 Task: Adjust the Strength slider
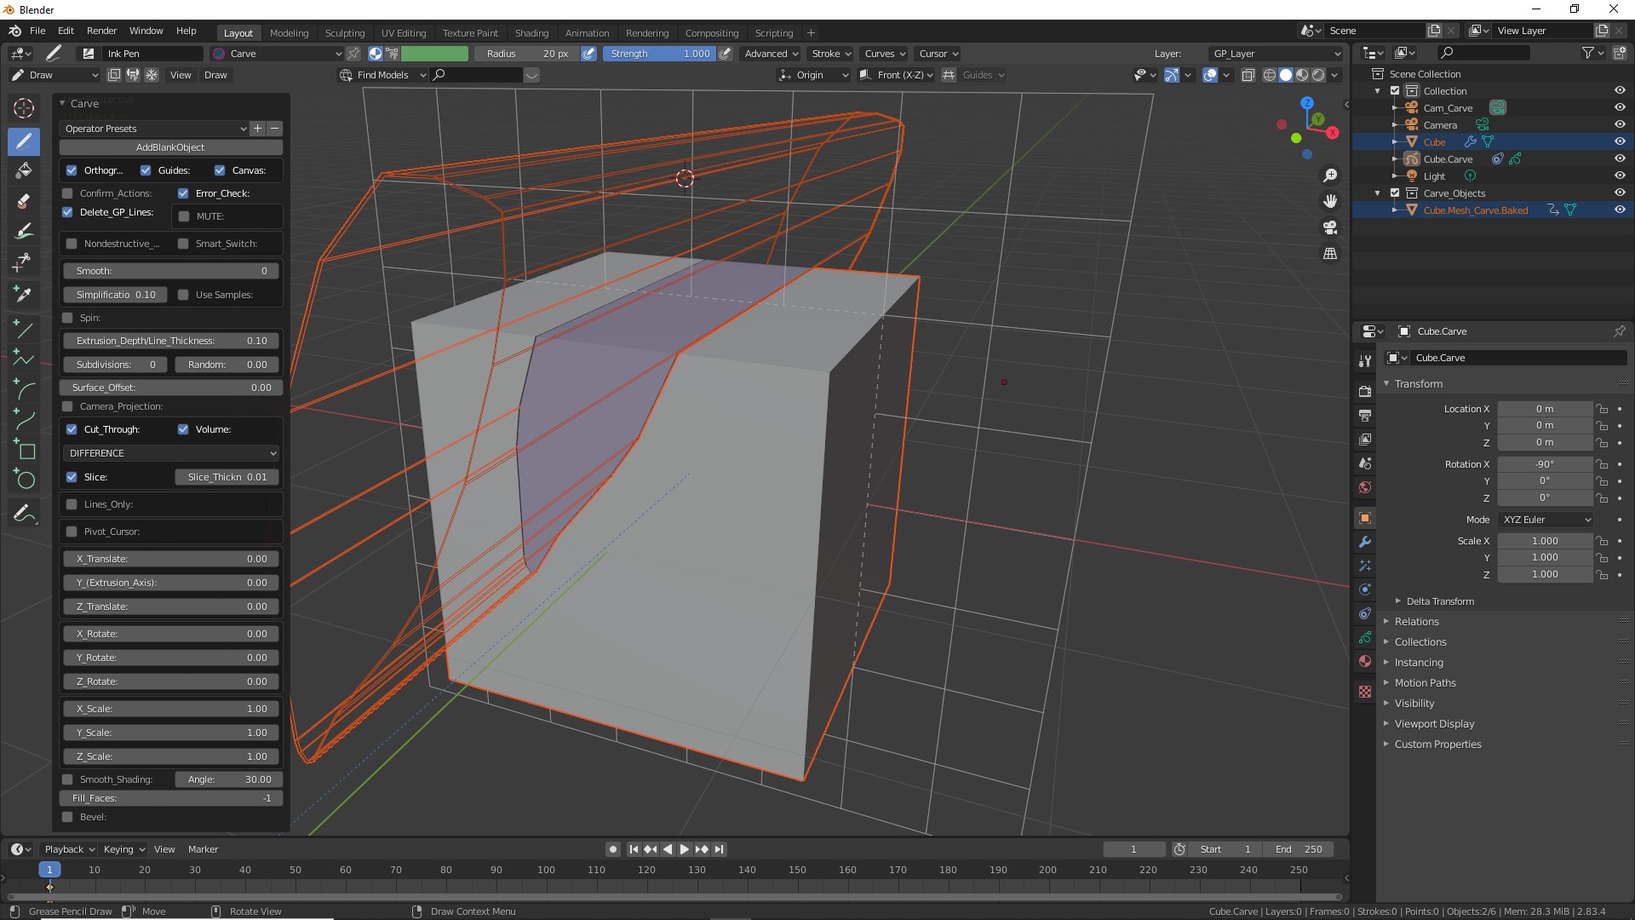pyautogui.click(x=660, y=54)
